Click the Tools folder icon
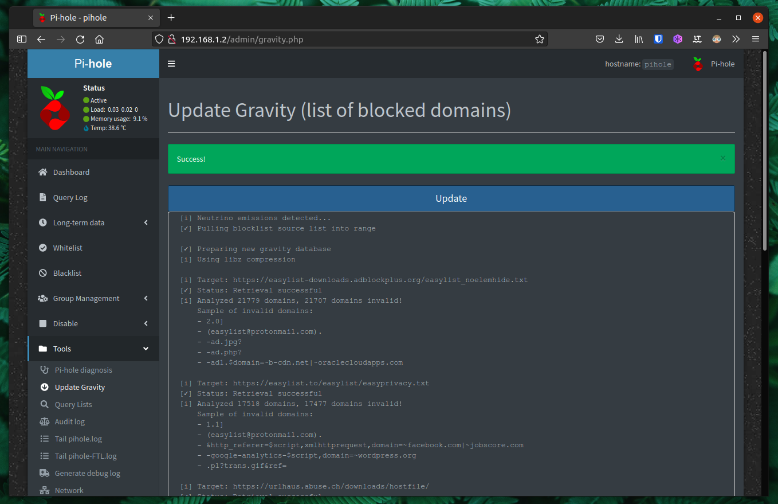This screenshot has height=504, width=778. click(x=43, y=349)
